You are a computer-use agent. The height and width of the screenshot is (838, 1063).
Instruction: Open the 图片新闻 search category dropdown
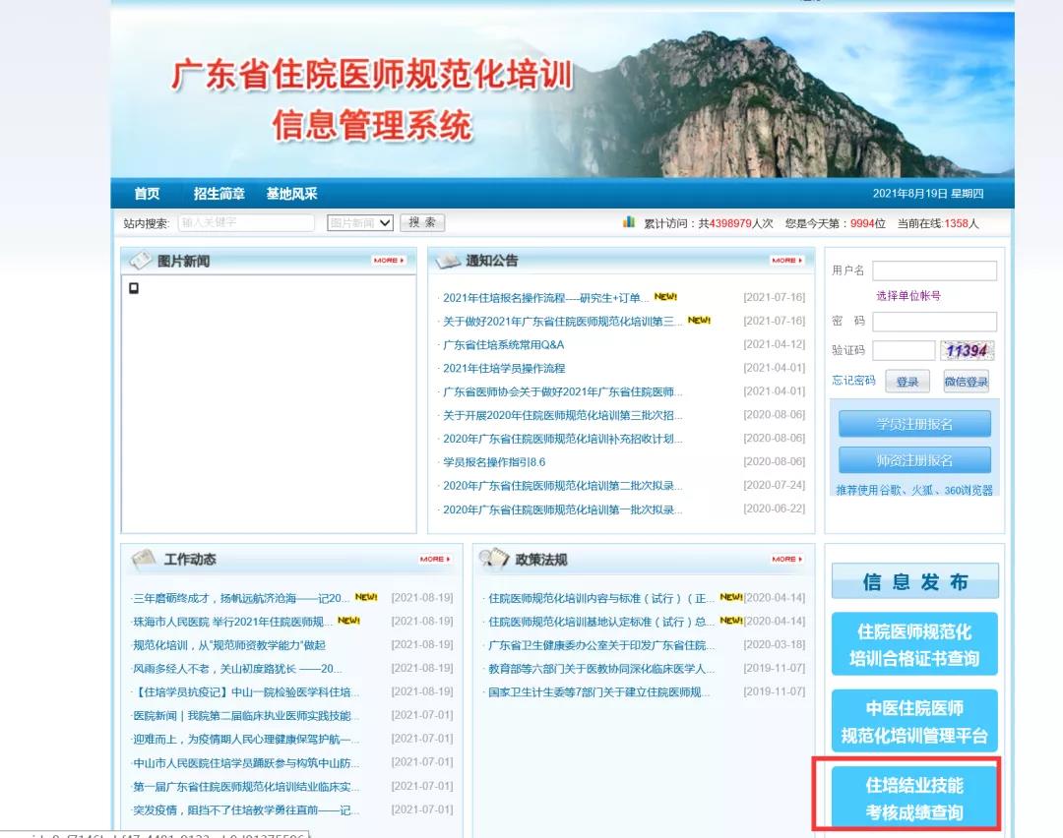point(358,222)
